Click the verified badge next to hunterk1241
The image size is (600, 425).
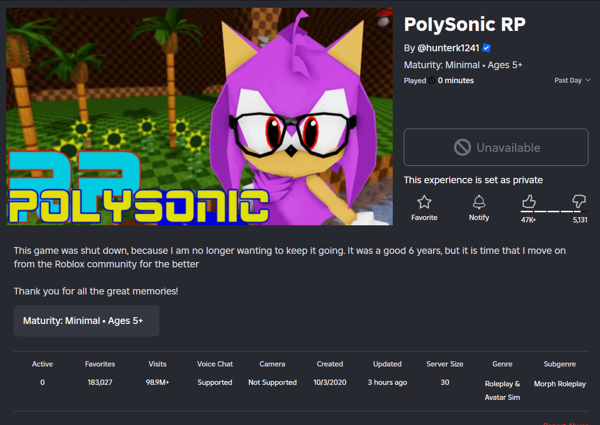pyautogui.click(x=486, y=48)
